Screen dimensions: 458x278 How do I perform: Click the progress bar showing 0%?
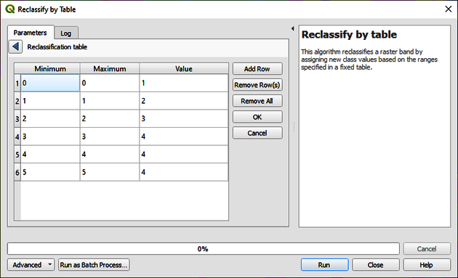pyautogui.click(x=204, y=249)
